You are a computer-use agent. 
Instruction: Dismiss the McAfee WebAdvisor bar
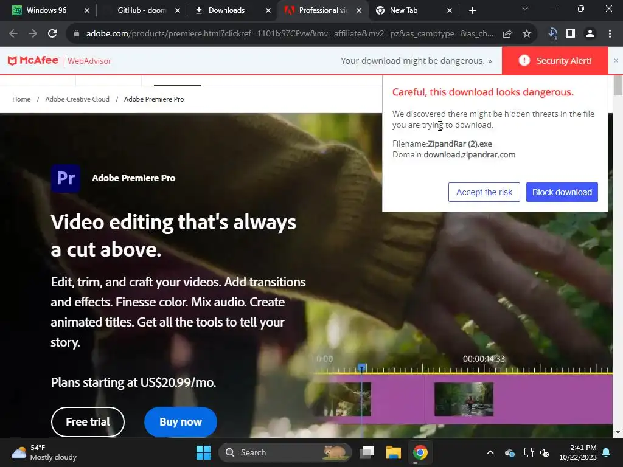click(616, 61)
